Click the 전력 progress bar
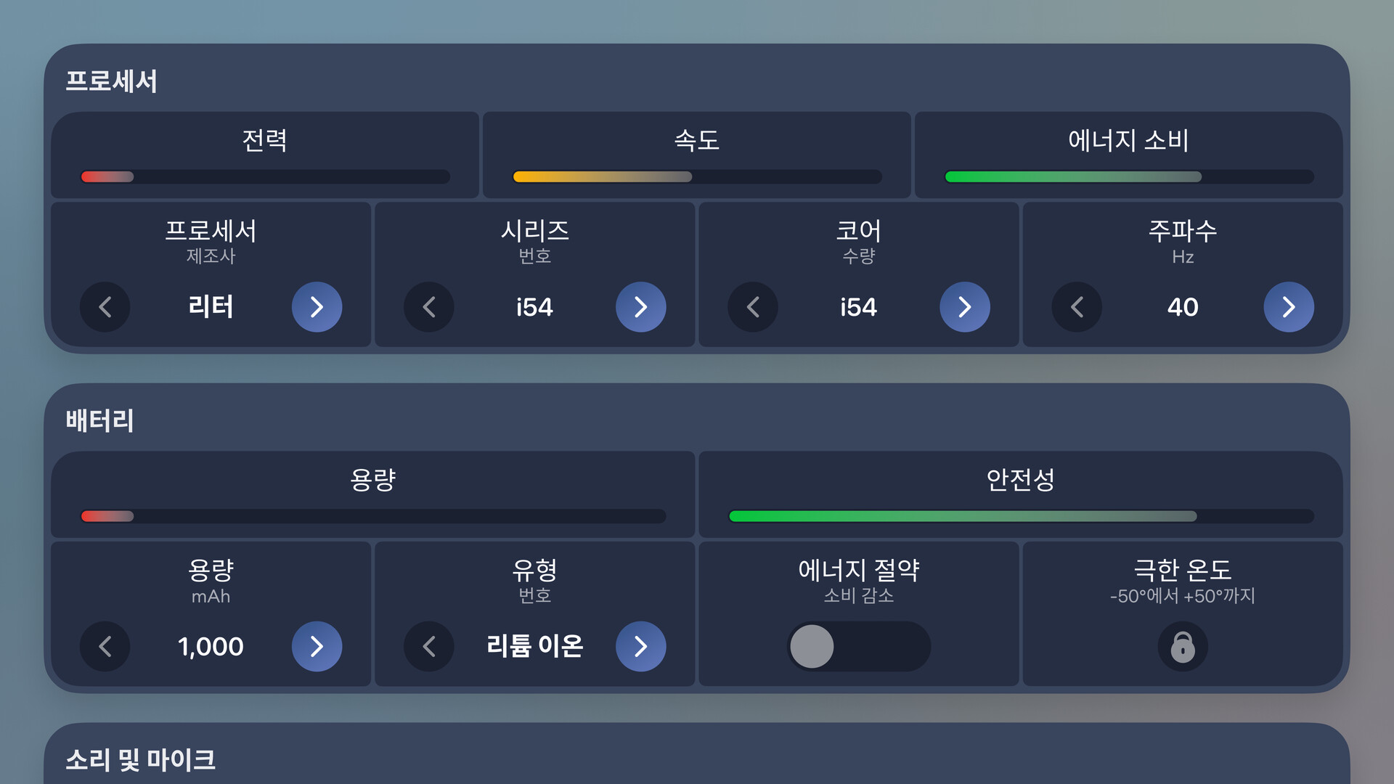 point(265,176)
